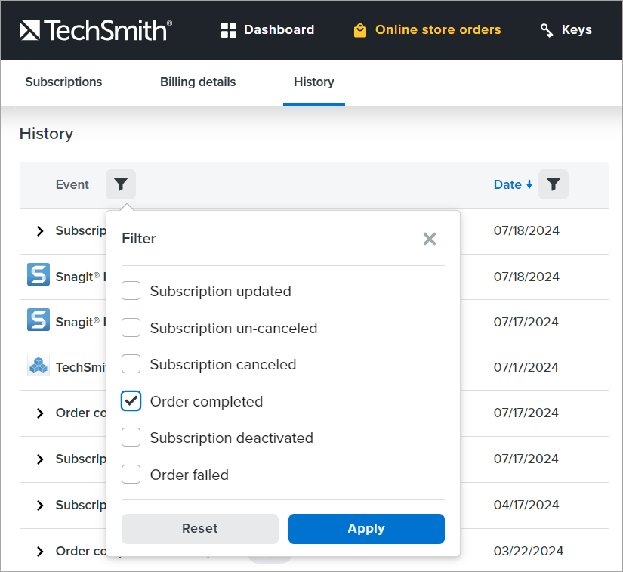This screenshot has height=572, width=623.
Task: Click the TechSmith blue blocks product icon
Action: pos(39,366)
